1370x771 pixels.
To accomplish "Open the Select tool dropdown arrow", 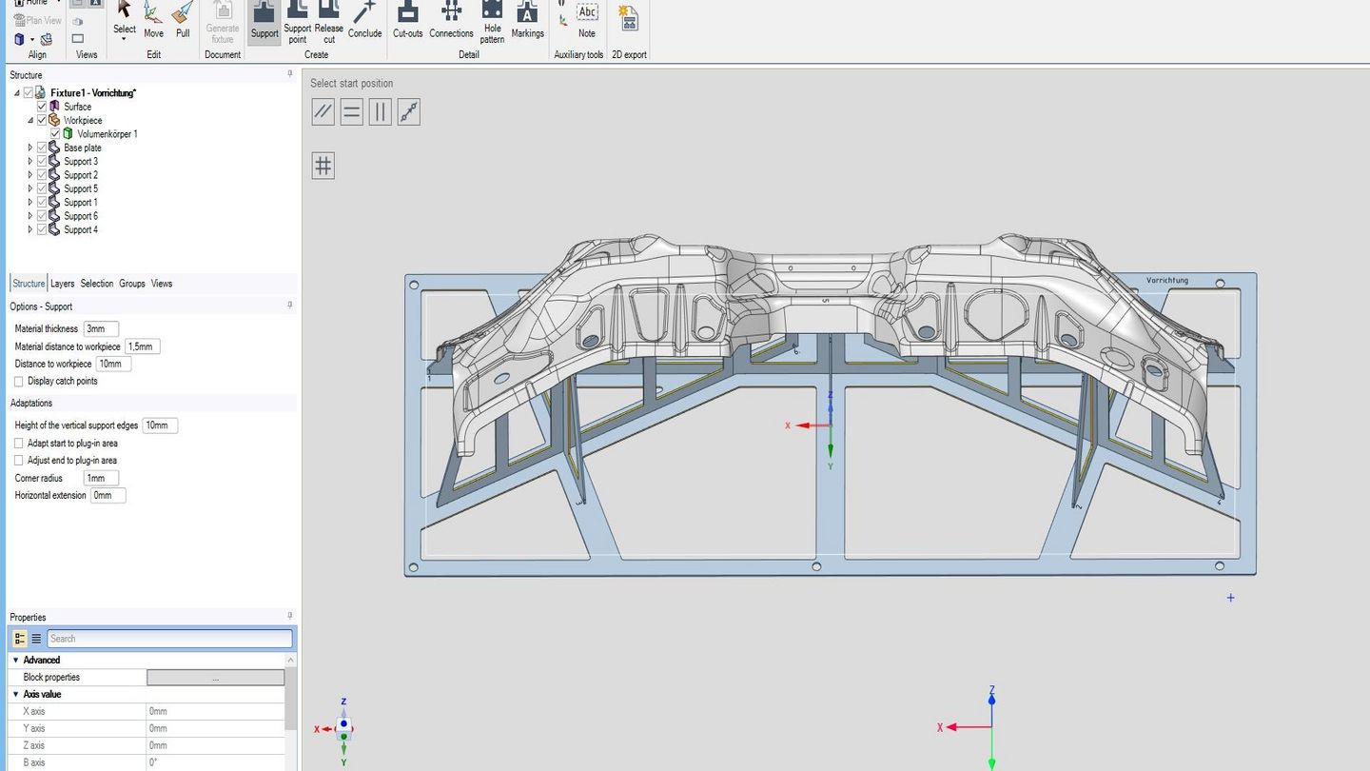I will [124, 36].
